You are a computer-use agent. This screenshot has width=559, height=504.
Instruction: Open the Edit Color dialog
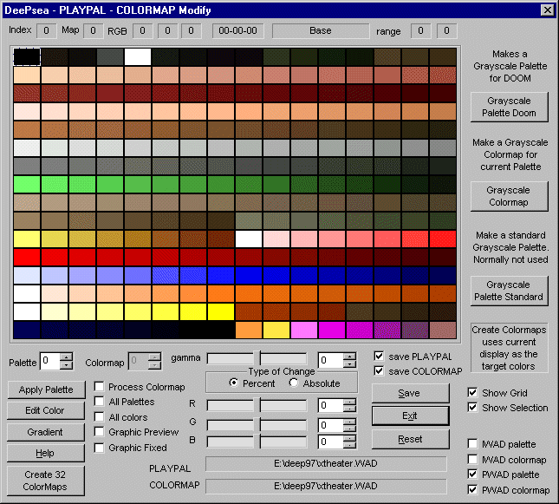click(46, 410)
